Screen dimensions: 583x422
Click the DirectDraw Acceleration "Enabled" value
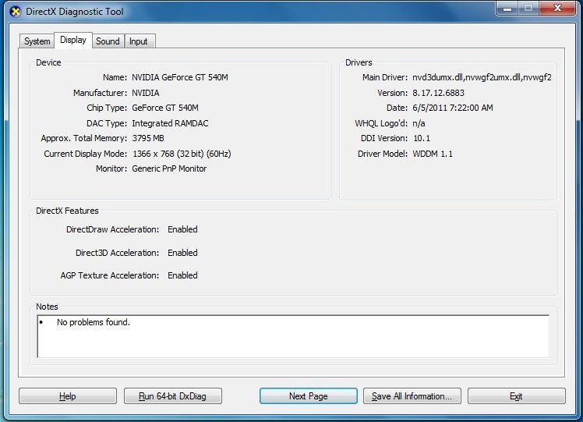(182, 229)
